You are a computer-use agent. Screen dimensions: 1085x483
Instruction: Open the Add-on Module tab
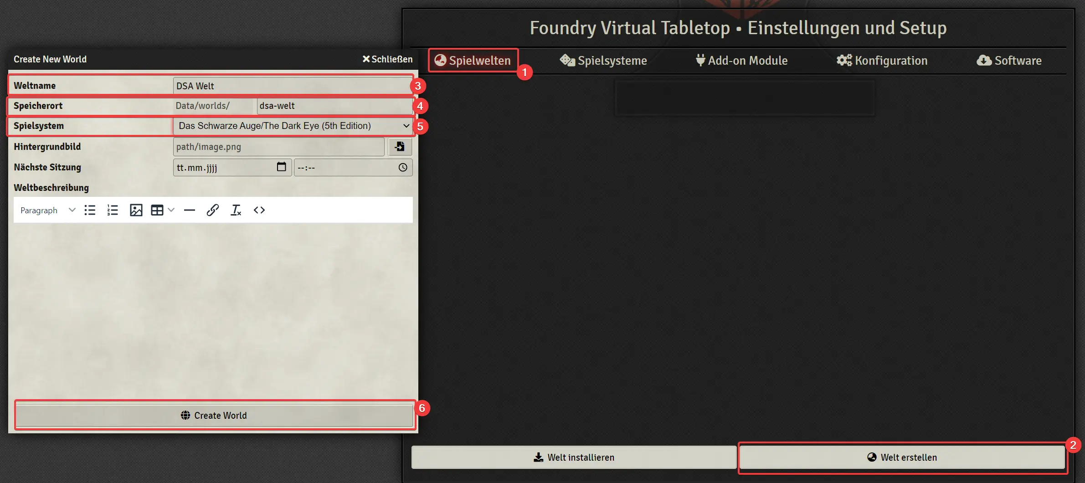point(741,61)
